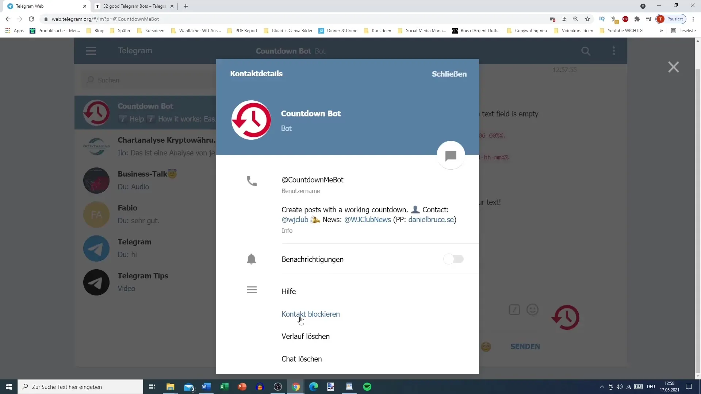The image size is (701, 394).
Task: Choose Chat löschen option
Action: pyautogui.click(x=302, y=359)
